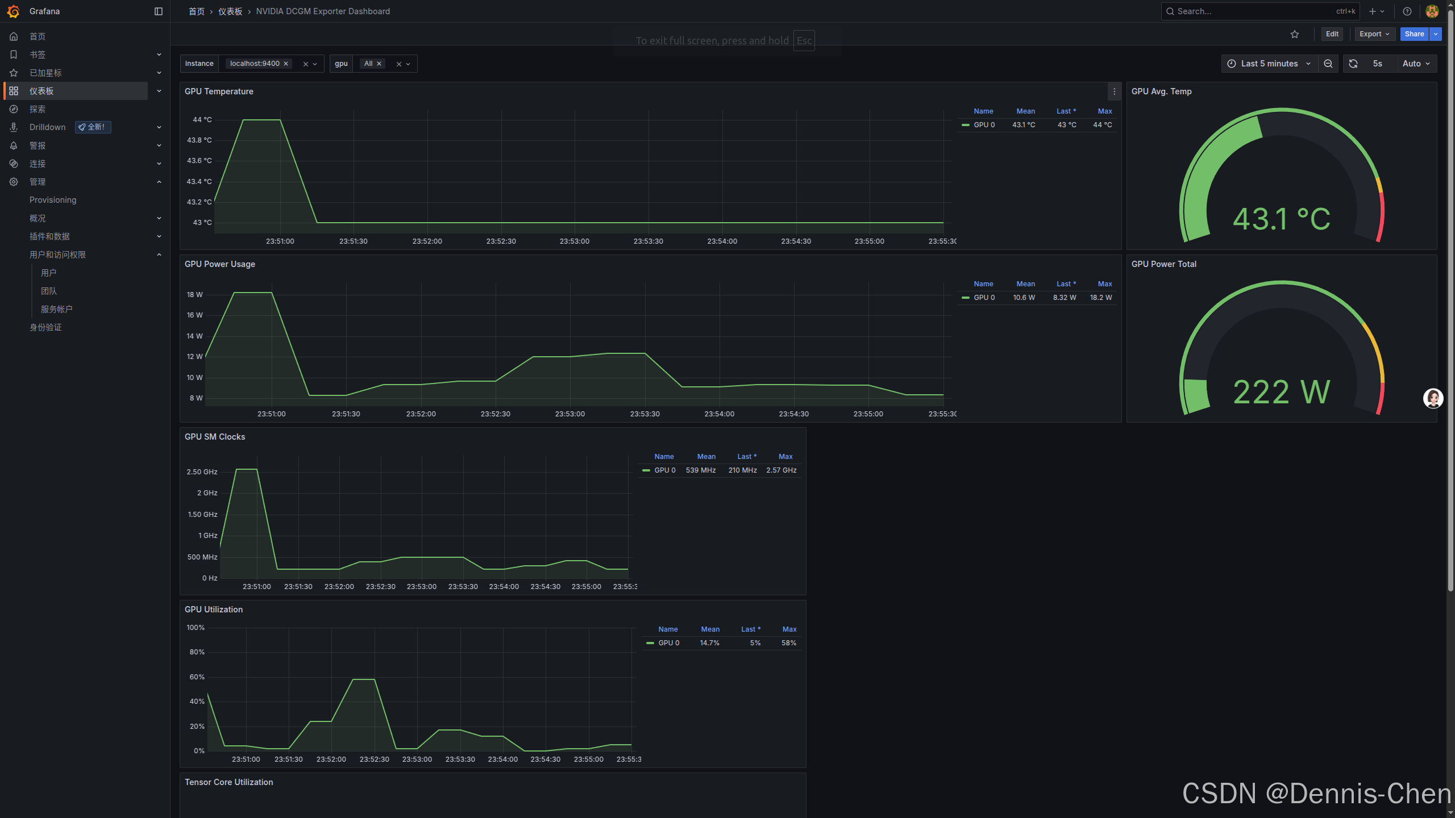
Task: Open GPU Temperature panel menu dots
Action: point(1114,91)
